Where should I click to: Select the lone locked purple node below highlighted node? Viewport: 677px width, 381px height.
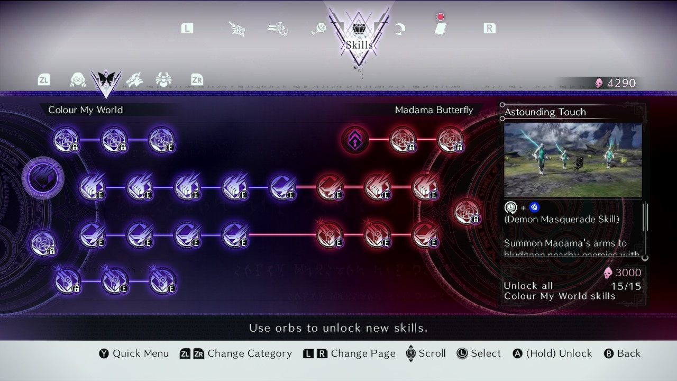[x=43, y=244]
